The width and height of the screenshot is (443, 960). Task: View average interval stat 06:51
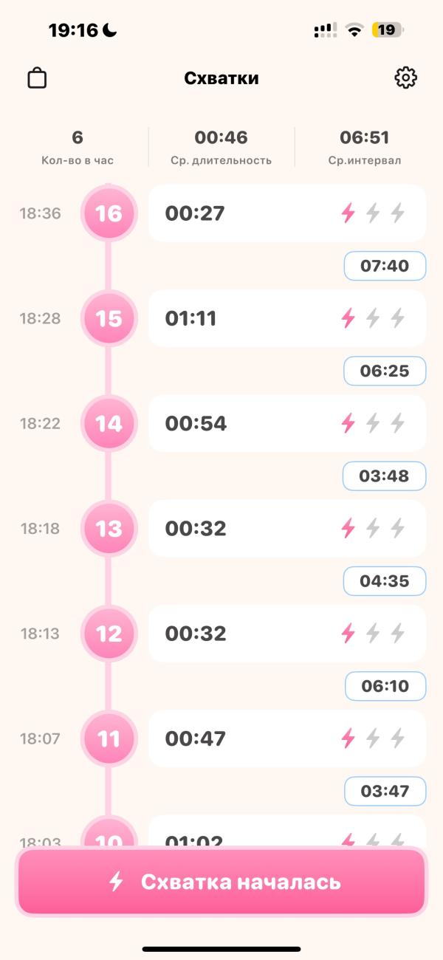365,147
